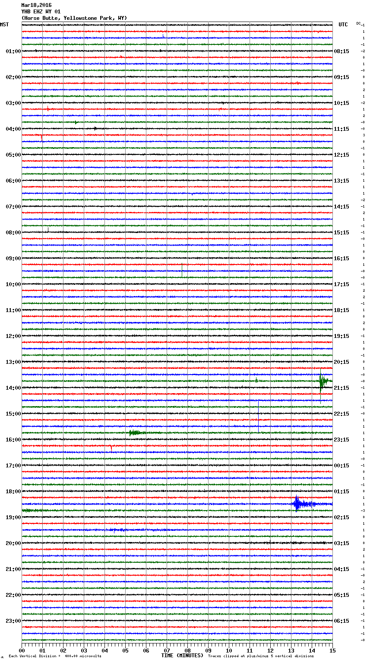Select the red spike just after 16:00
Screen dimensions: 367x662
click(111, 448)
